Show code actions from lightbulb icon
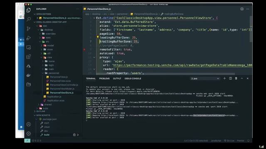This screenshot has height=149, width=266. coord(98,37)
